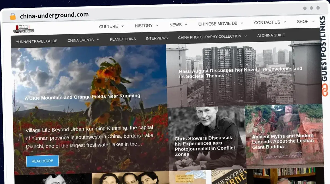
Task: Expand the Culture menu chevron
Action: (x=123, y=26)
